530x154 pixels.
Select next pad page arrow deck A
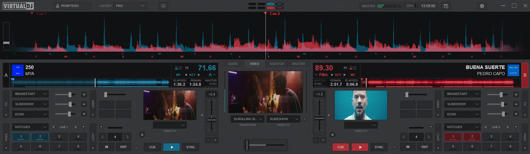pos(76,127)
